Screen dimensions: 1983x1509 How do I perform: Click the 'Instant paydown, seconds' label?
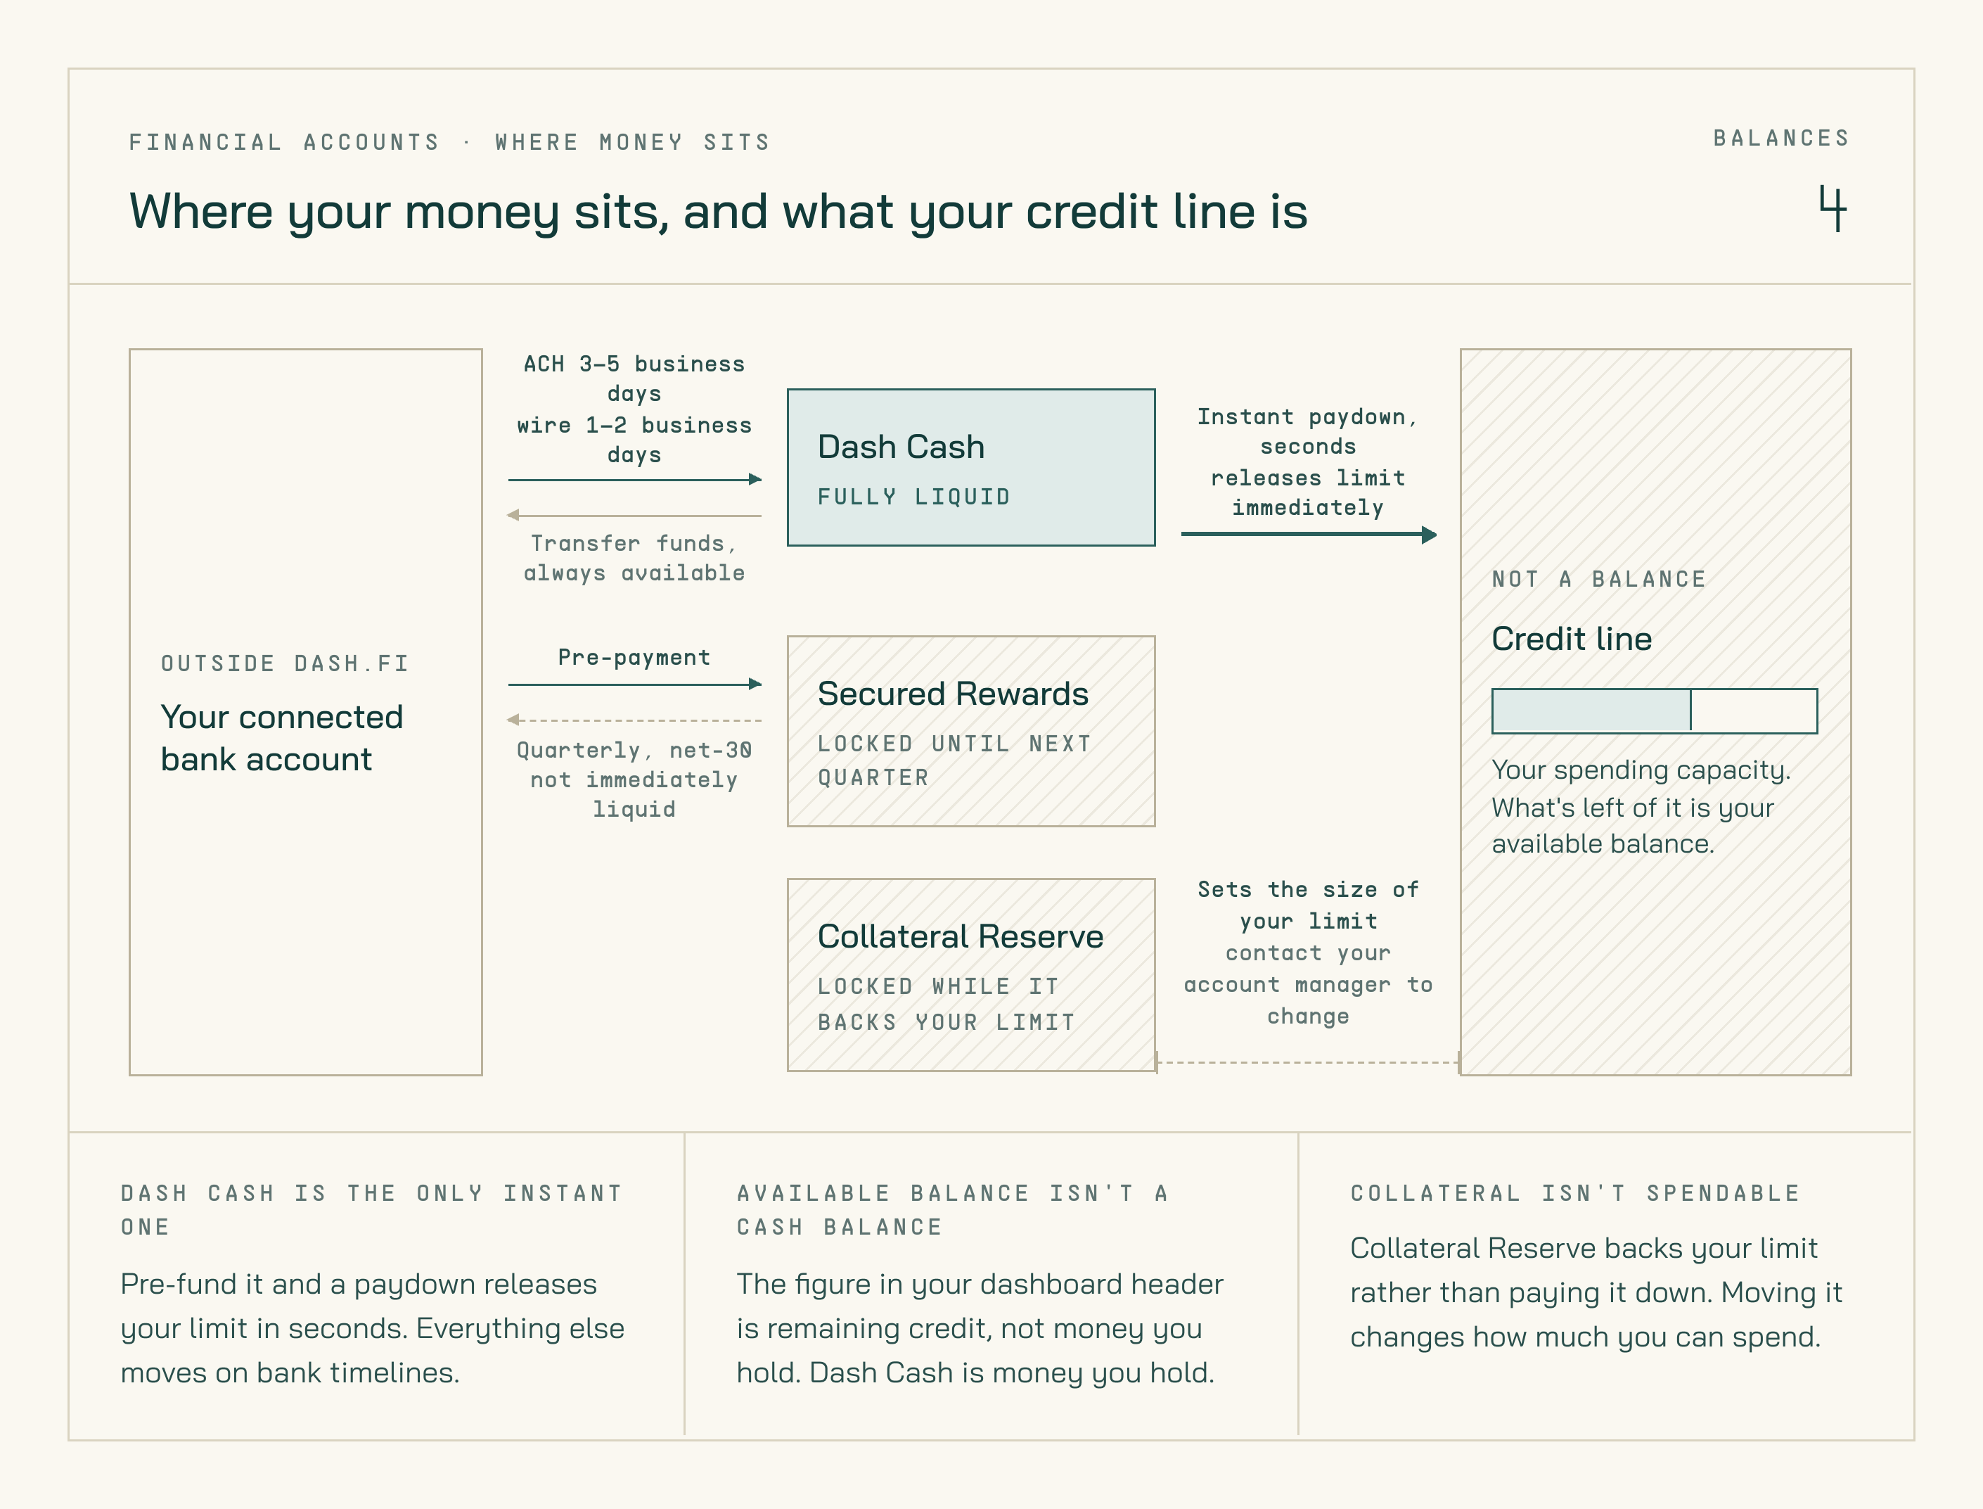point(1307,431)
